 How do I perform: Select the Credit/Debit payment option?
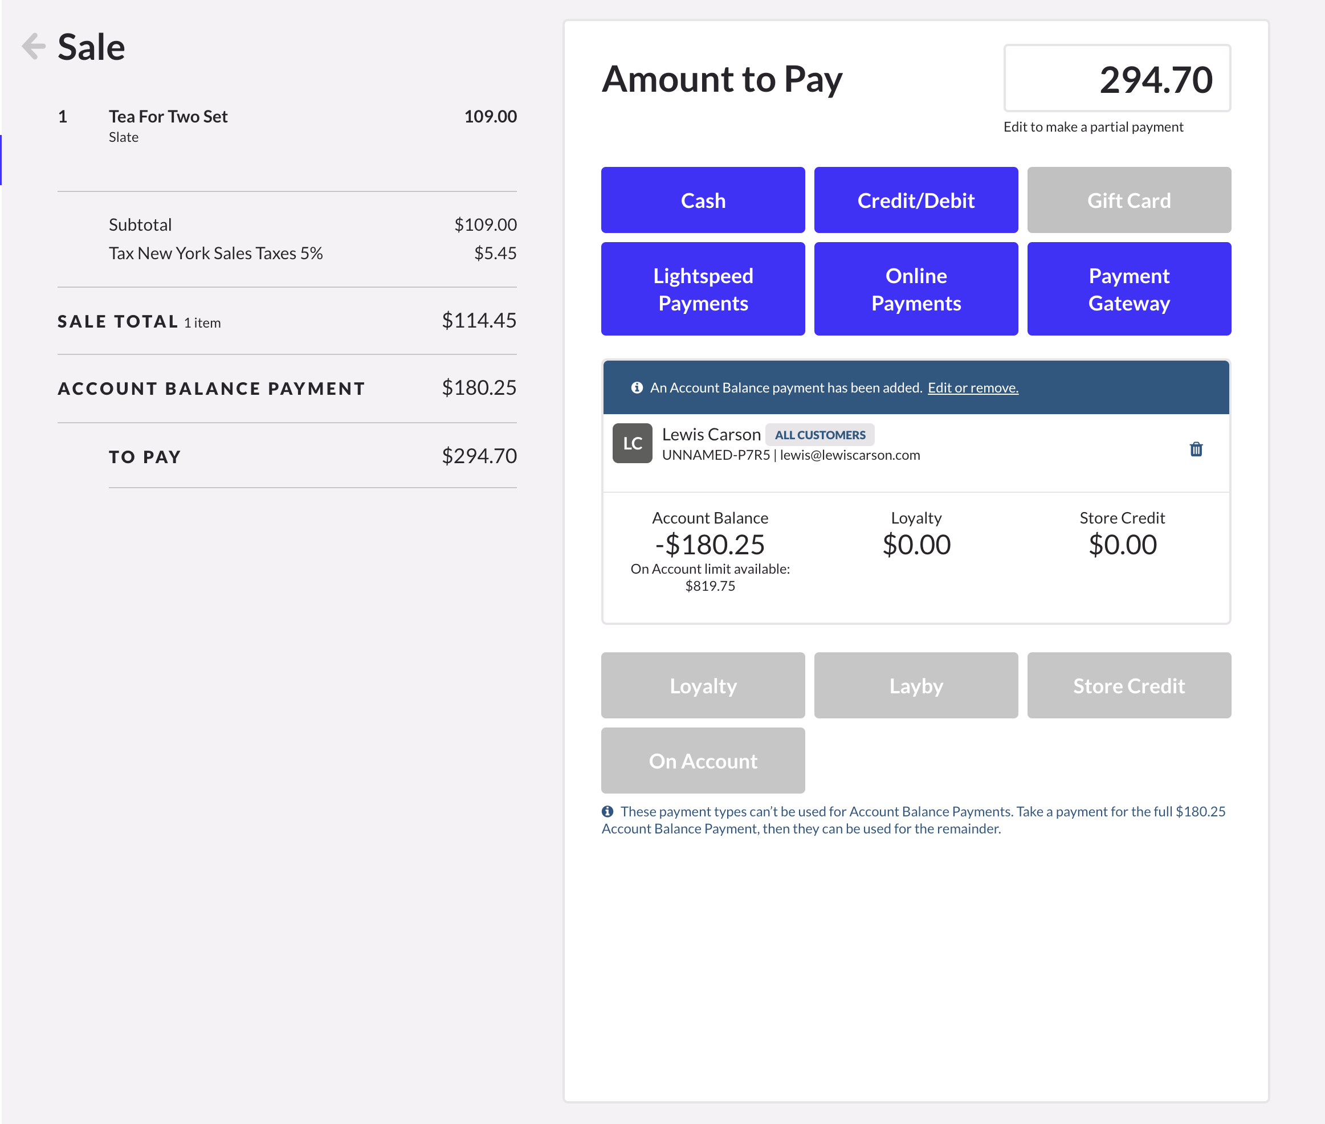[916, 201]
